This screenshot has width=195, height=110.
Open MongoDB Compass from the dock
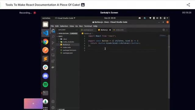pos(45,102)
